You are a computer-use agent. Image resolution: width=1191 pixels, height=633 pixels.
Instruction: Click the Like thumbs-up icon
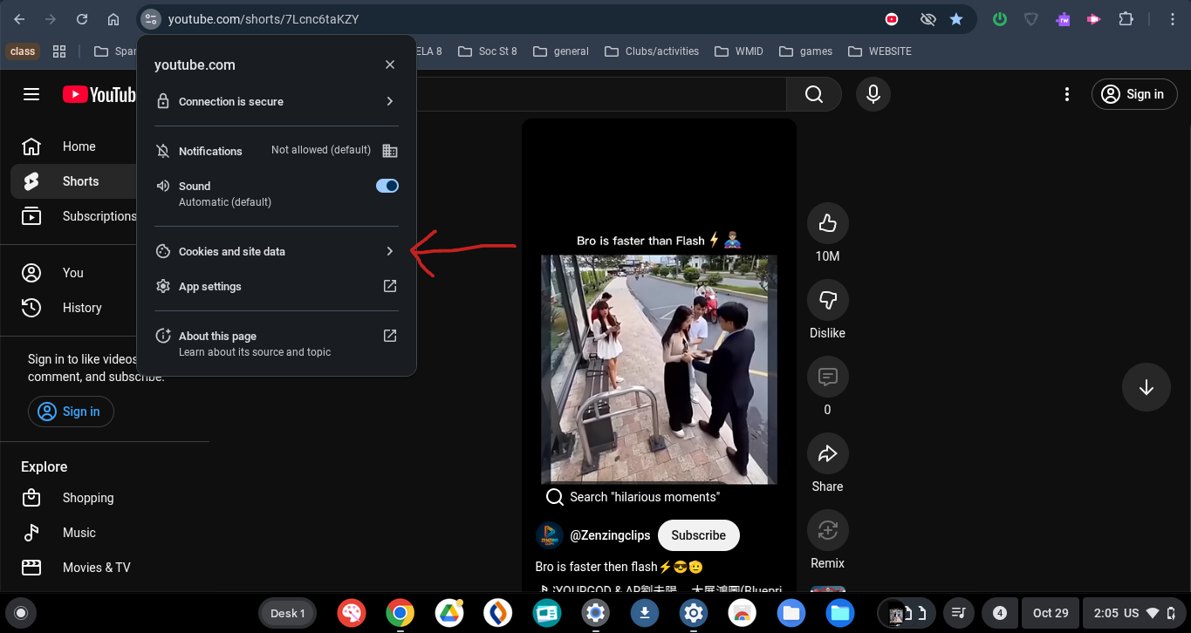tap(827, 224)
